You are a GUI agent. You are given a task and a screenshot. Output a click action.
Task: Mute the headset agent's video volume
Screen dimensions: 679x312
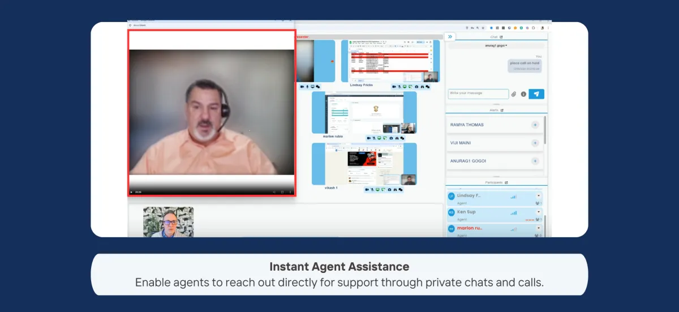pos(274,192)
